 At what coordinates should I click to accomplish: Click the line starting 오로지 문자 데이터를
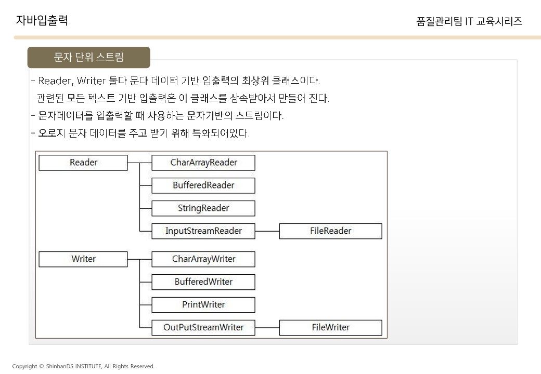140,133
